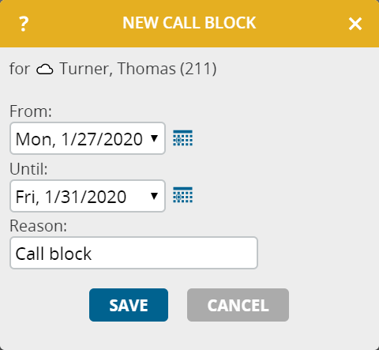The height and width of the screenshot is (350, 379).
Task: Open the From date calendar picker icon
Action: tap(182, 138)
